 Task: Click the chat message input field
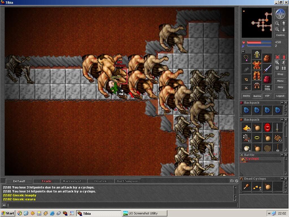(122, 205)
